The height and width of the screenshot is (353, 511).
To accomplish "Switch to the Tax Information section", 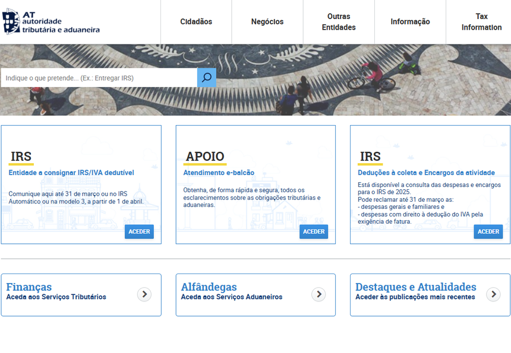I will coord(481,21).
